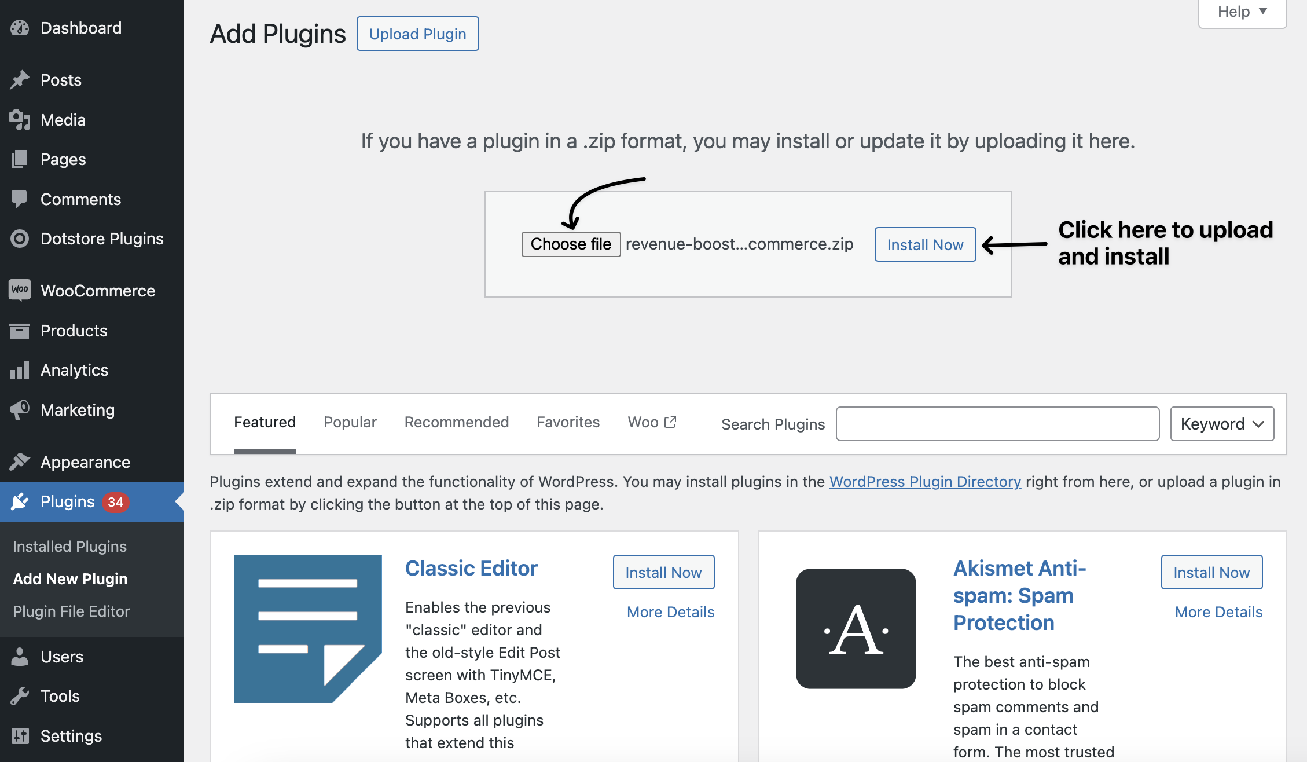Click the Dotstore Plugins circle icon
The image size is (1307, 762).
coord(20,239)
